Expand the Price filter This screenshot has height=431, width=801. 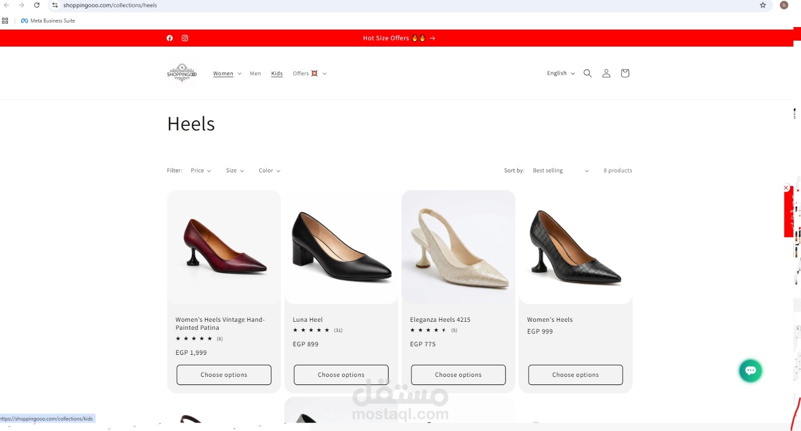(201, 171)
